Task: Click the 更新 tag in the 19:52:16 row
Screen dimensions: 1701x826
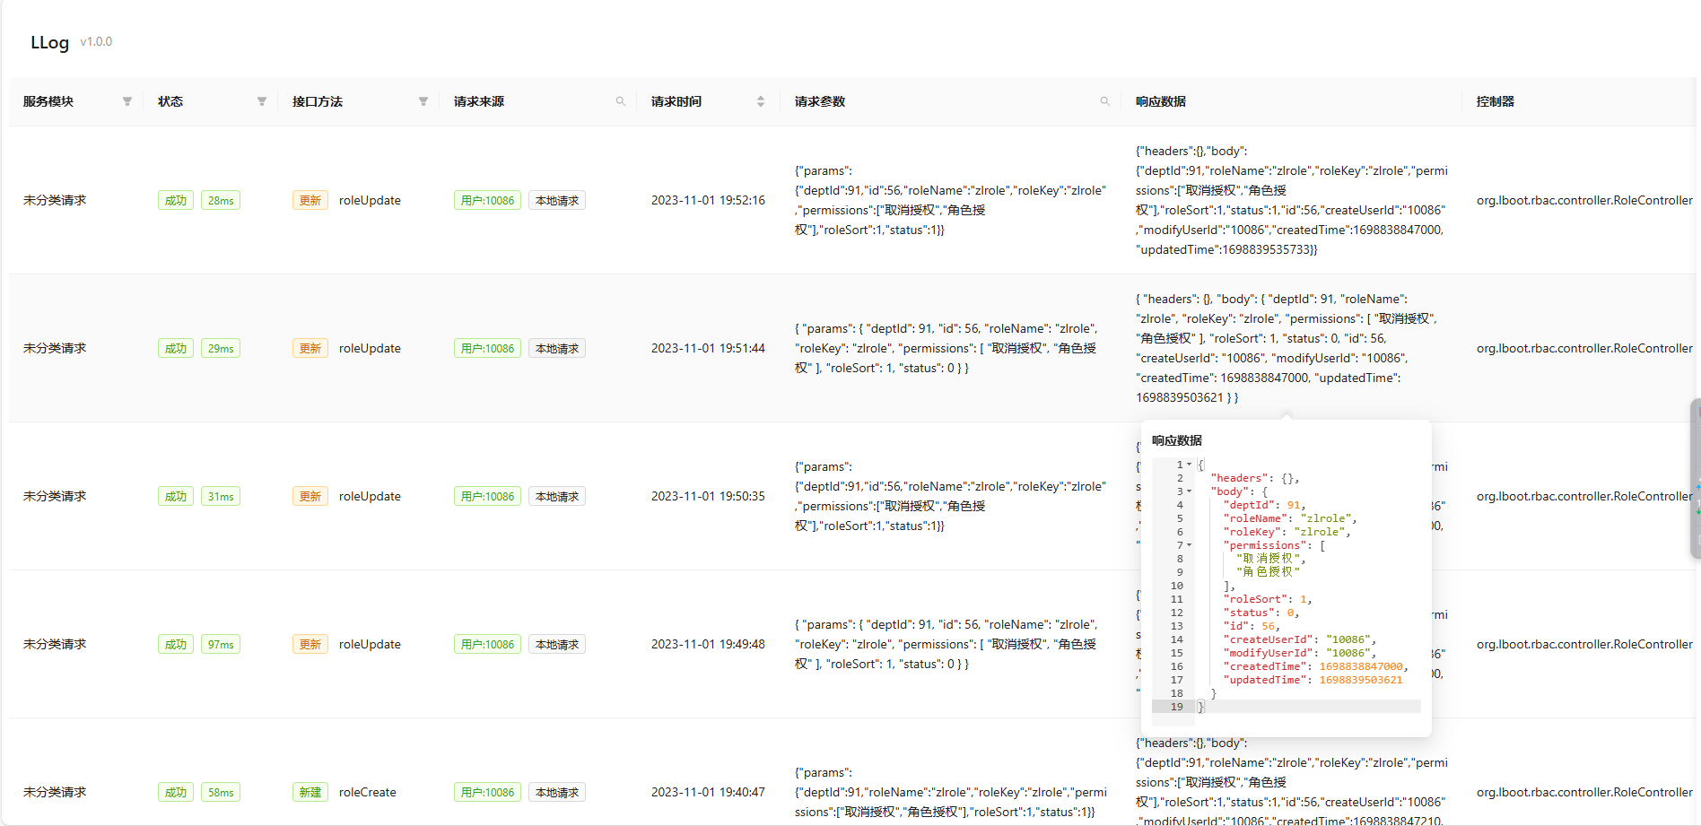Action: coord(310,200)
